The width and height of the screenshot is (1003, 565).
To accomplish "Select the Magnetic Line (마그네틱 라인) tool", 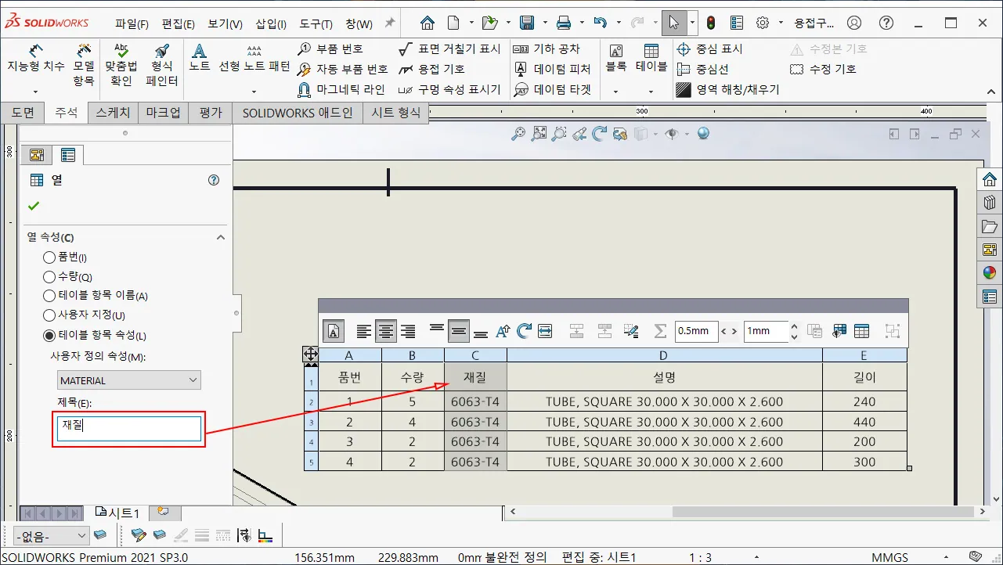I will click(341, 89).
